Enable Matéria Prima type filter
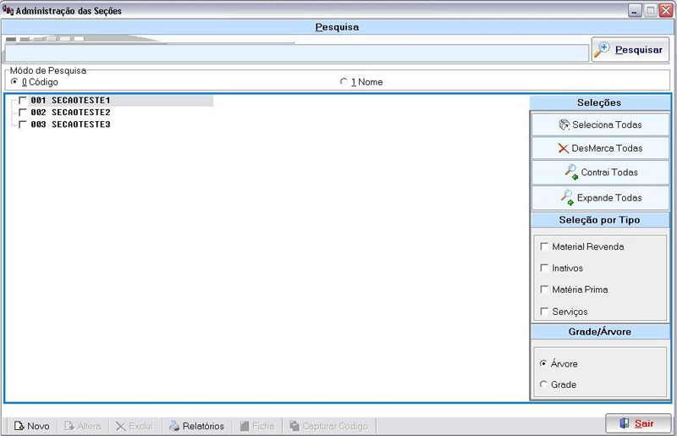Screen dimensions: 677x436 (x=544, y=290)
